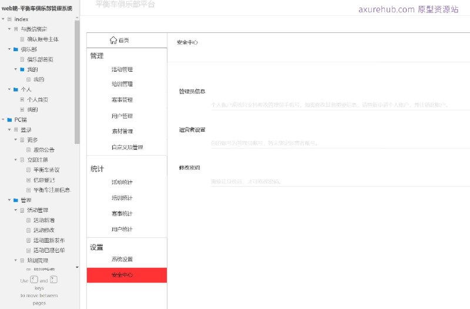Collapse the index tree node
Image resolution: width=470 pixels, height=309 pixels.
[4, 19]
